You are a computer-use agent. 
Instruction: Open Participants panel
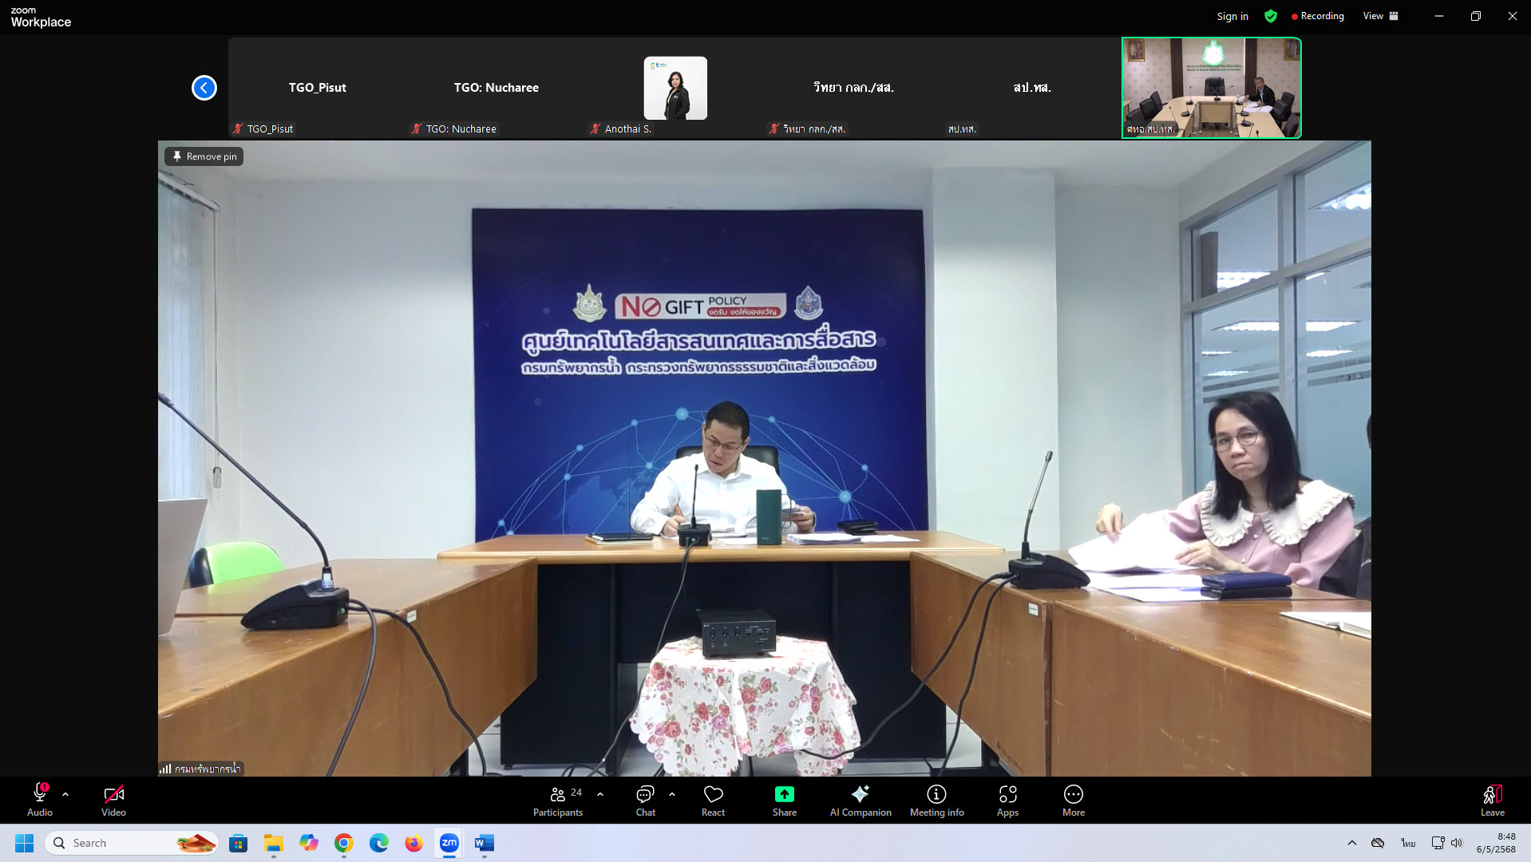558,800
